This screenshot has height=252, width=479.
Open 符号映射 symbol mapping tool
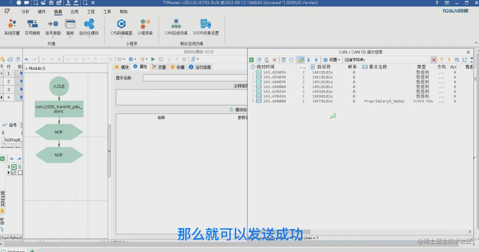click(32, 27)
